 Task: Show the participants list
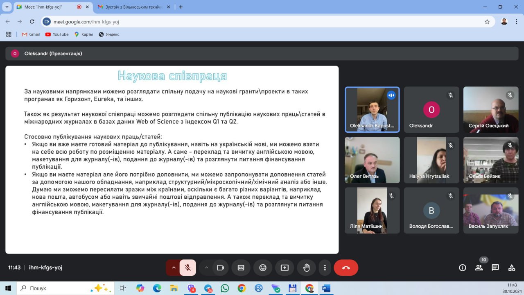[x=479, y=268]
